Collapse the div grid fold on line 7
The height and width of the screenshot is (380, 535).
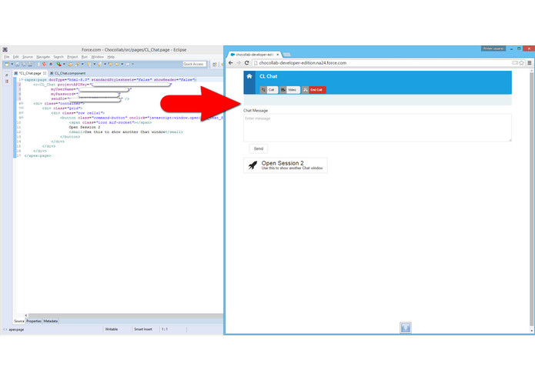(22, 108)
